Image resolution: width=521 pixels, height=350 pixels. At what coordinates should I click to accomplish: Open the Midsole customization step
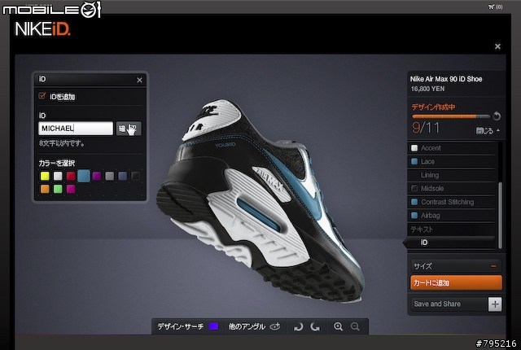pos(452,188)
